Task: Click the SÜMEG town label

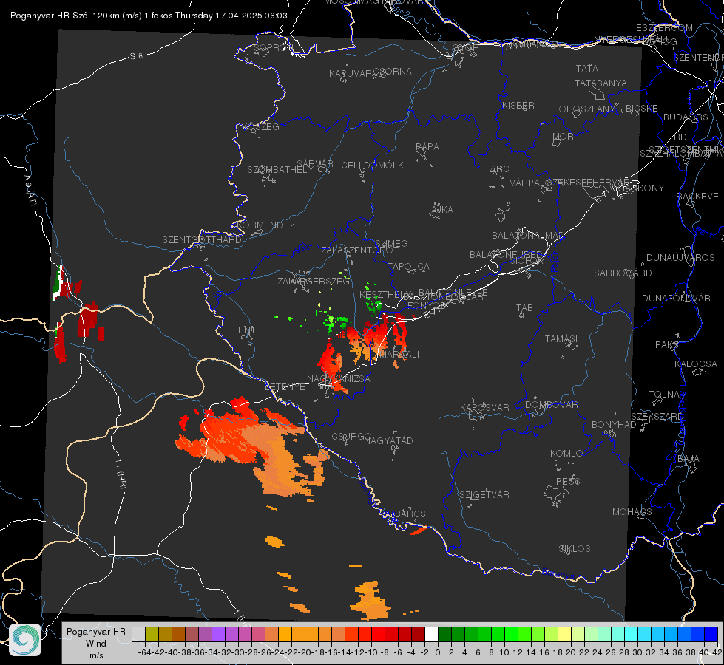Action: (391, 244)
